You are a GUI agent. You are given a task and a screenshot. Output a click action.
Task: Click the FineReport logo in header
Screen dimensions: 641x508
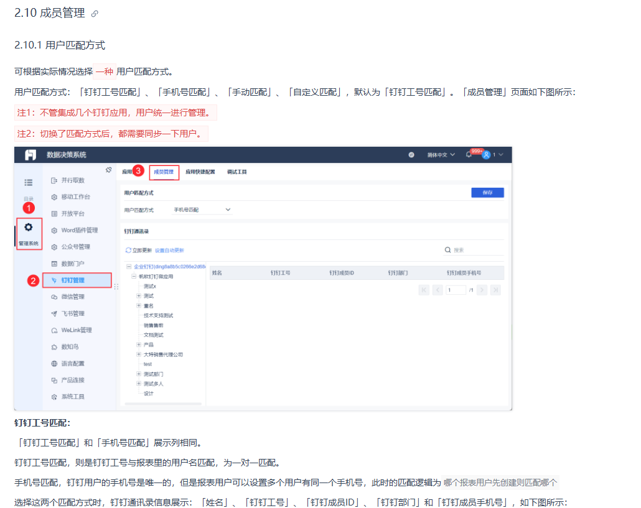30,155
